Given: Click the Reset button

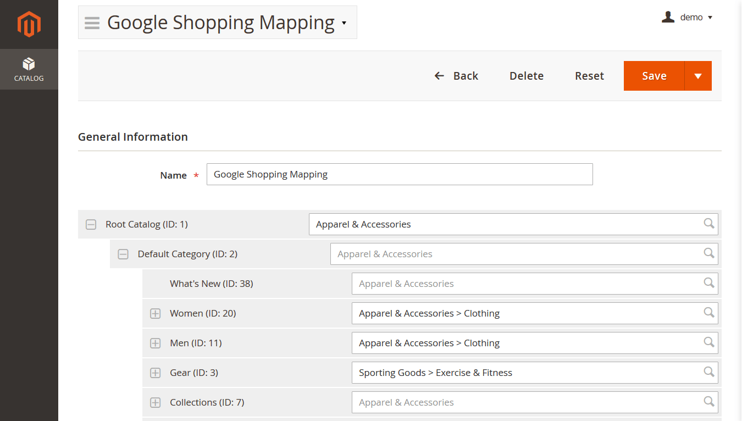Looking at the screenshot, I should point(589,76).
